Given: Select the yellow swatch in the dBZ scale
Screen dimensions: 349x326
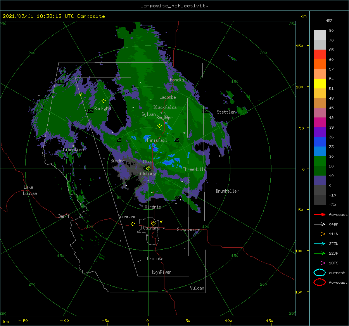Looking at the screenshot, I should (x=320, y=83).
